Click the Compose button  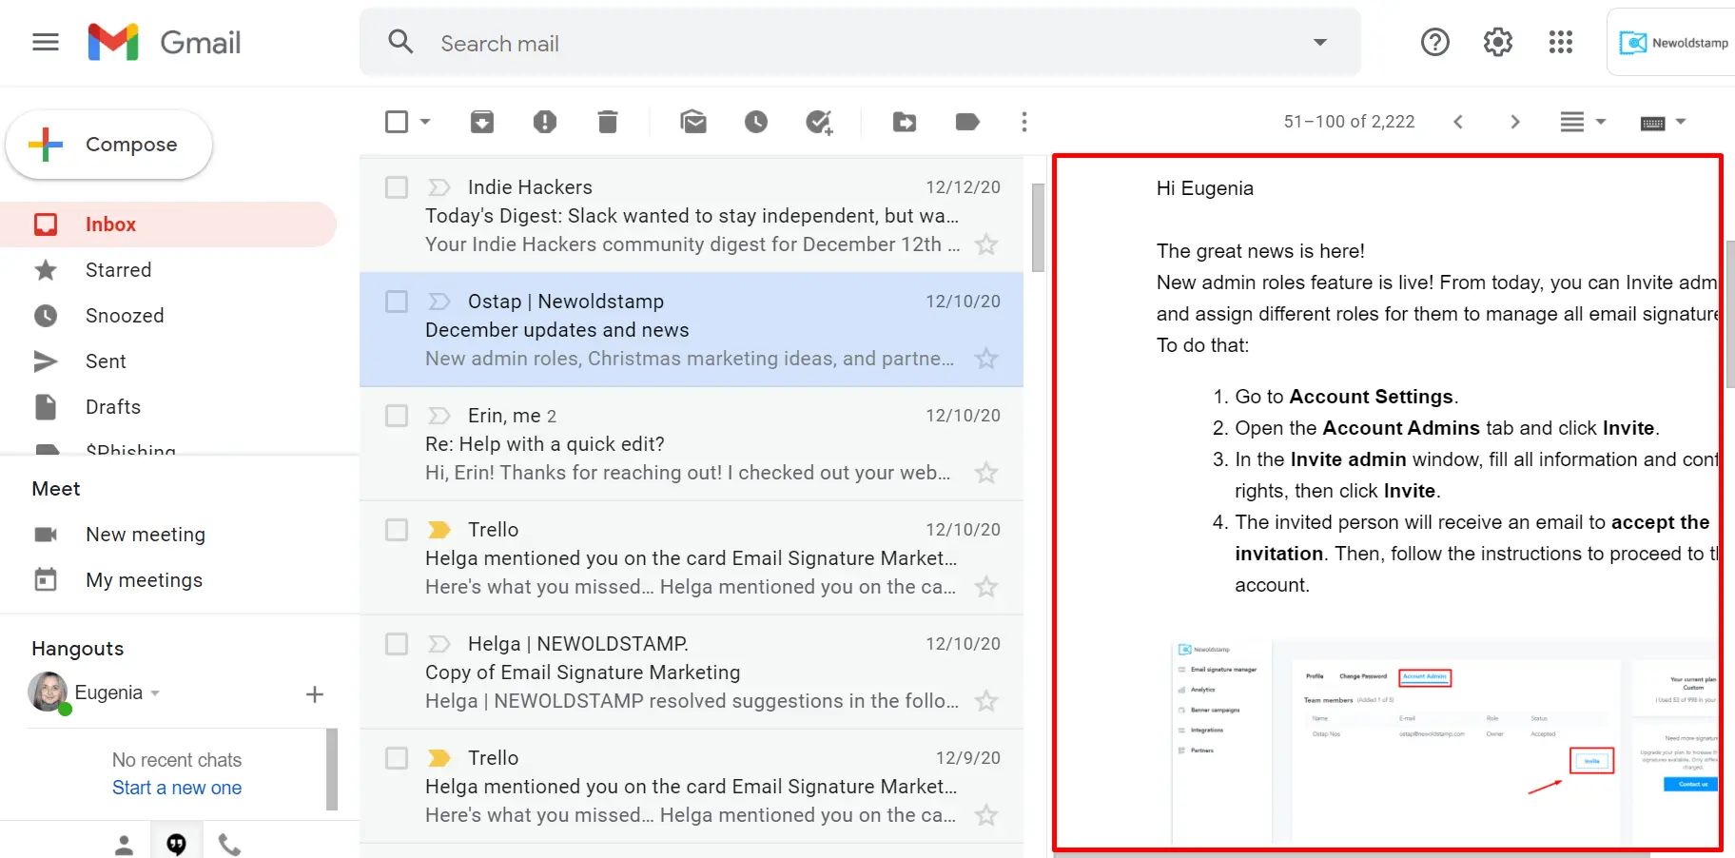[108, 145]
